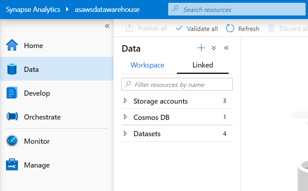
Task: Click the Discard all trash icon
Action: 271,28
